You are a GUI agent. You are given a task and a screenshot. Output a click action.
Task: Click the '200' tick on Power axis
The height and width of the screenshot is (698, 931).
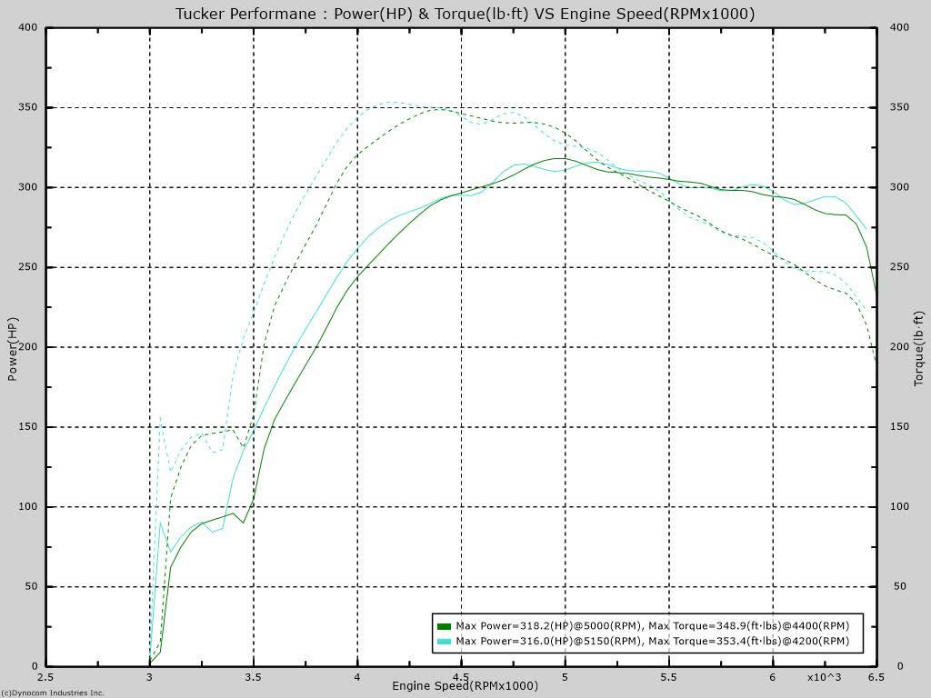click(27, 346)
